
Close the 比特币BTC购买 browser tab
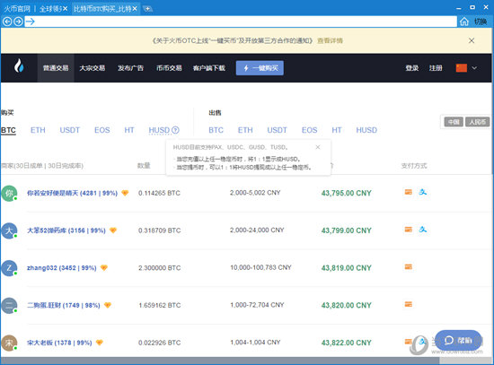click(135, 8)
